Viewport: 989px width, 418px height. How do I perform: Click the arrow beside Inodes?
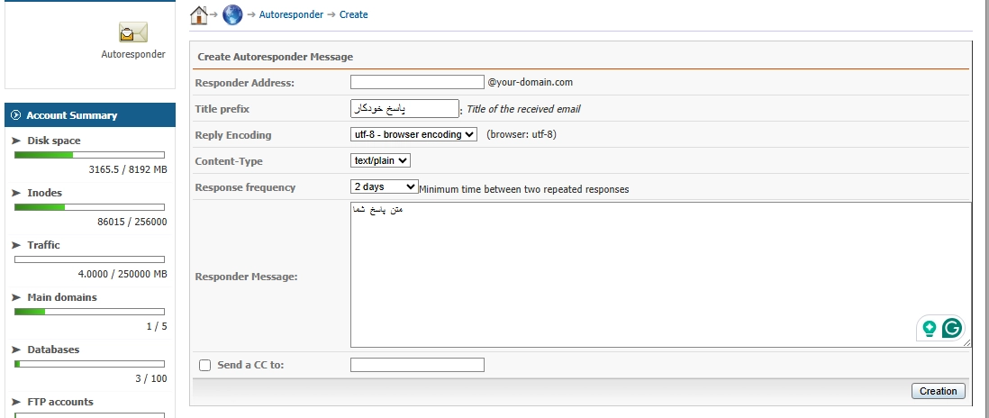(x=16, y=193)
